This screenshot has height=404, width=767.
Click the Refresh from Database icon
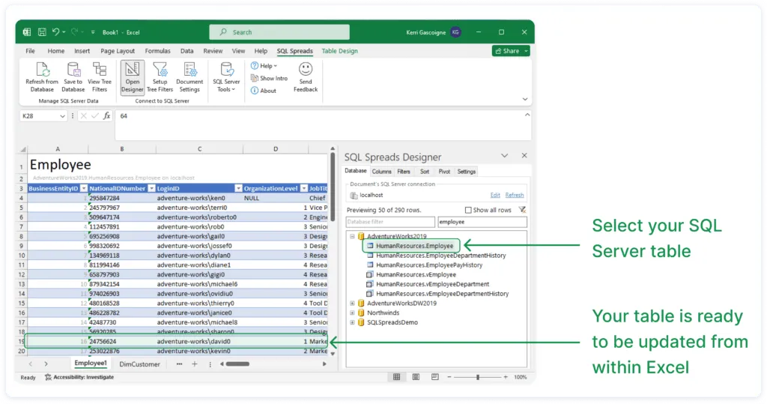point(42,70)
